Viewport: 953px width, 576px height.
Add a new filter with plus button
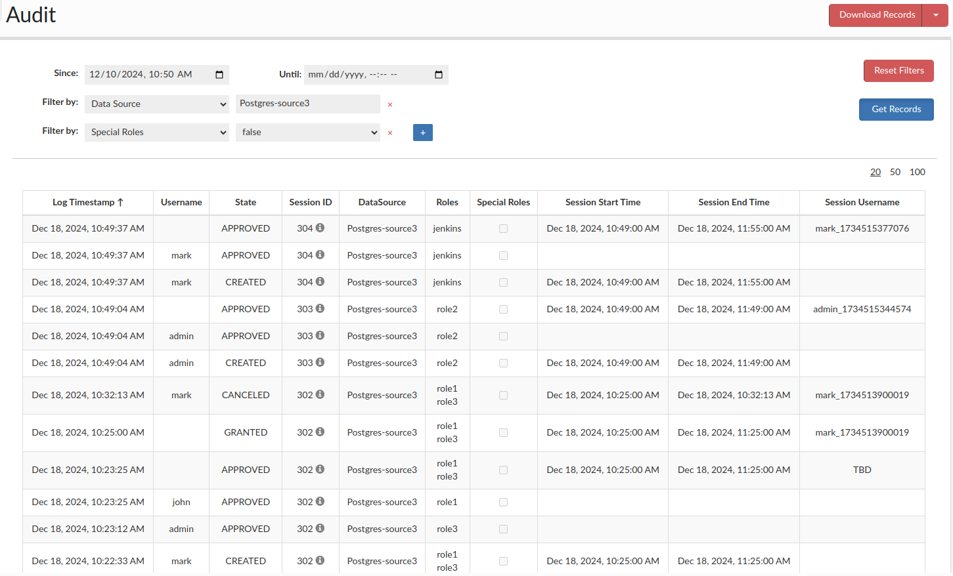tap(422, 133)
